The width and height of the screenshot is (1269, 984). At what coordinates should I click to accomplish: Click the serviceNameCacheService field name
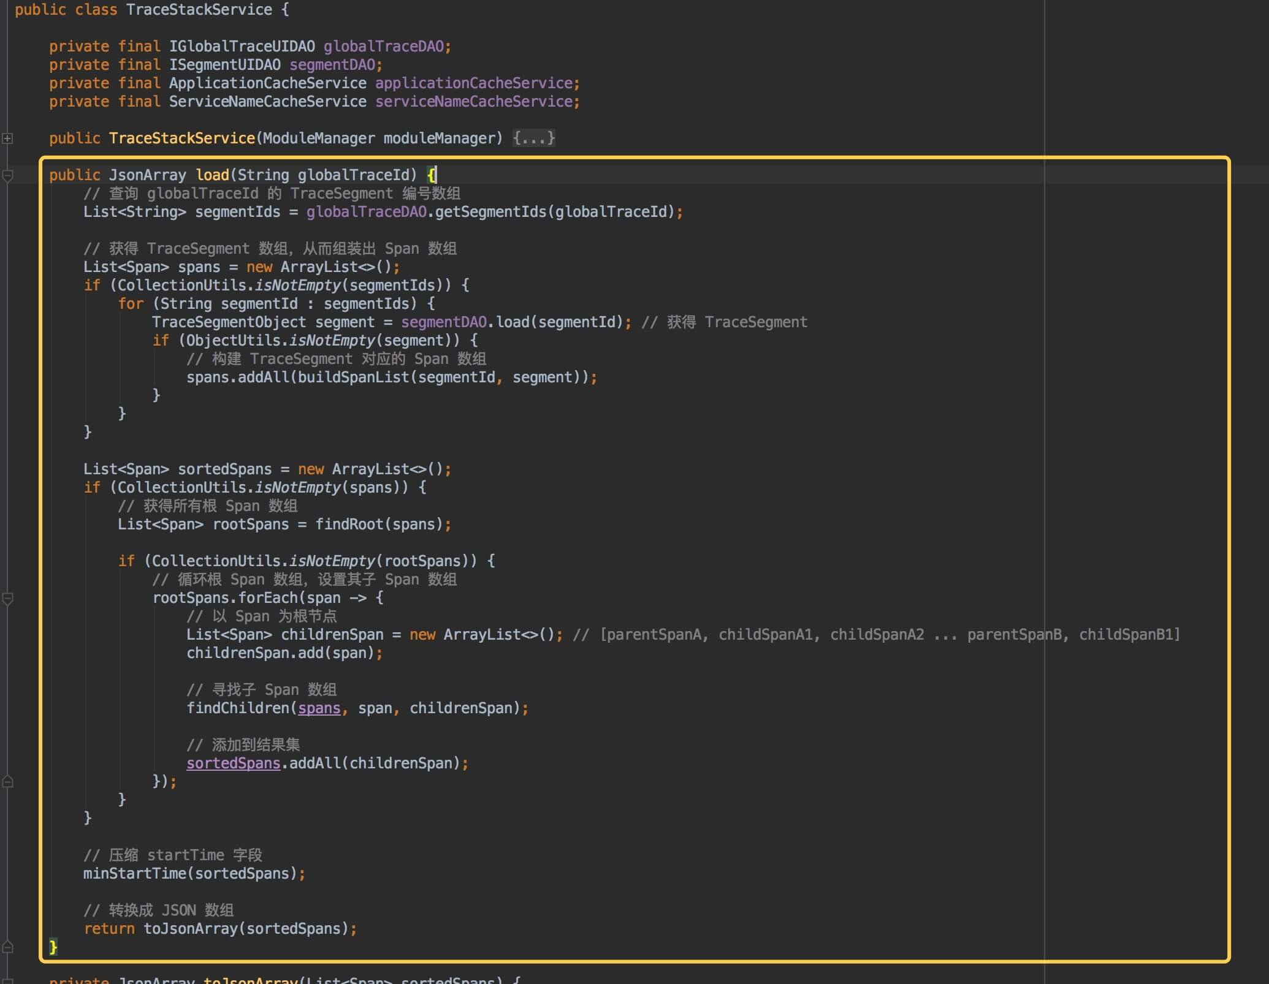pyautogui.click(x=474, y=102)
